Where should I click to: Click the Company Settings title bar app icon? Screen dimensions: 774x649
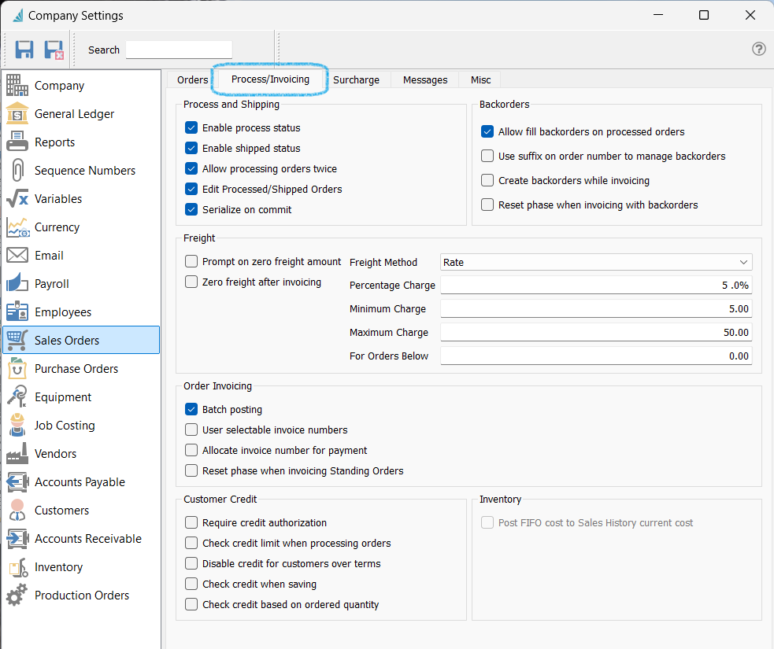click(18, 16)
